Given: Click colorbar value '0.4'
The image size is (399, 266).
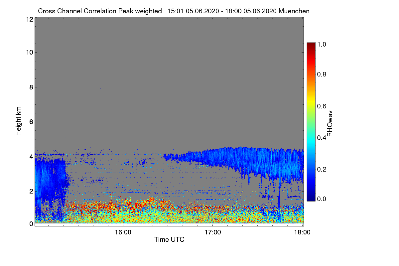Looking at the screenshot, I should point(322,138).
